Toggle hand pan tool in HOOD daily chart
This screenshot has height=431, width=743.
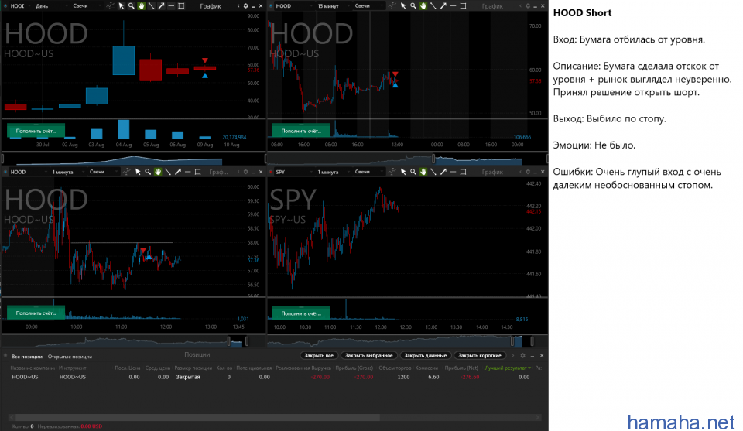141,6
